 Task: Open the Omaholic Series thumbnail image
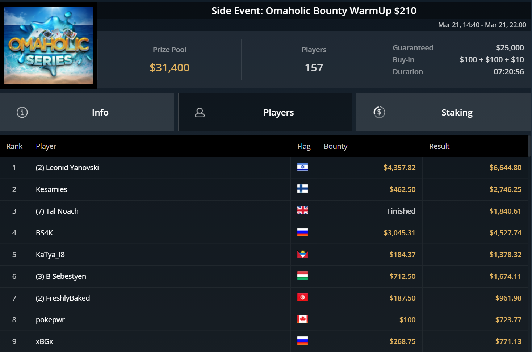click(x=49, y=45)
